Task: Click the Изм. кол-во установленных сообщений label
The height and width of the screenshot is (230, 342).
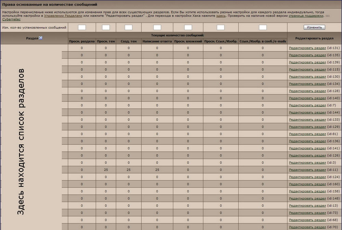Action: [x=34, y=27]
